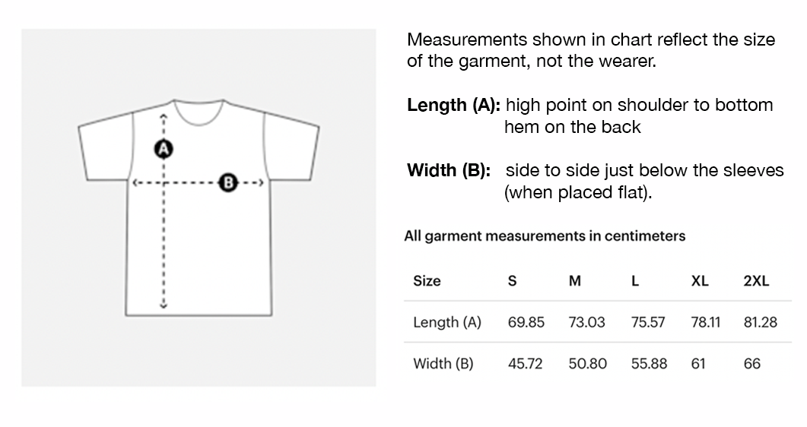Click the bold Width (B): definition heading
Screen dimensions: 807x427
[x=449, y=170]
